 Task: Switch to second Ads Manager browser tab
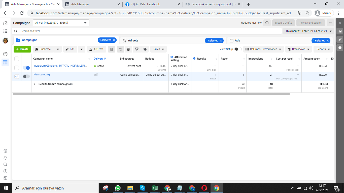tap(92, 4)
